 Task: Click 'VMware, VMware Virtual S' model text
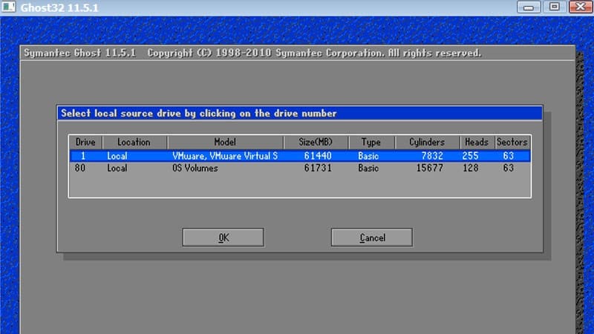click(x=225, y=156)
